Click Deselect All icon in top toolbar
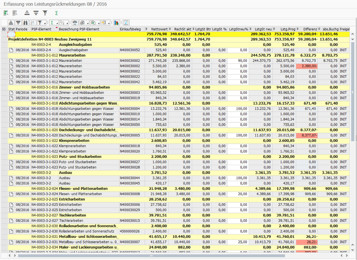357x260 pixels. (x=15, y=13)
